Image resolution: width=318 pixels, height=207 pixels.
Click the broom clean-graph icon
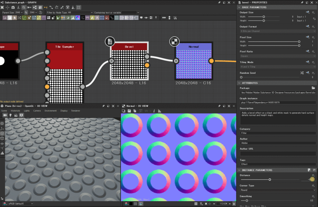73,7
